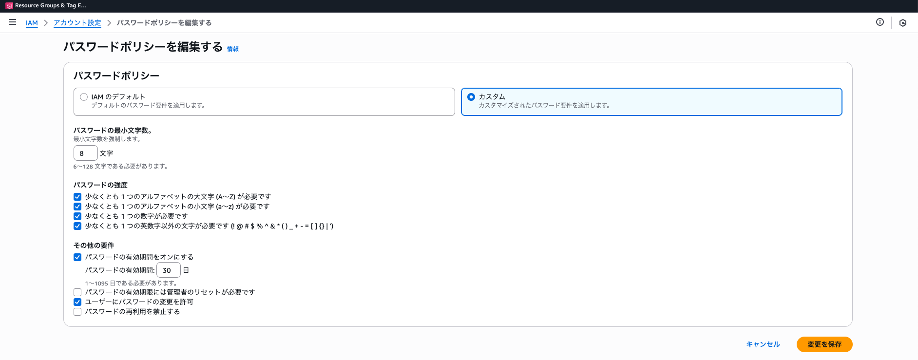This screenshot has height=360, width=918.
Task: Uncheck the uppercase letter (A~Z) requirement
Action: (x=77, y=197)
